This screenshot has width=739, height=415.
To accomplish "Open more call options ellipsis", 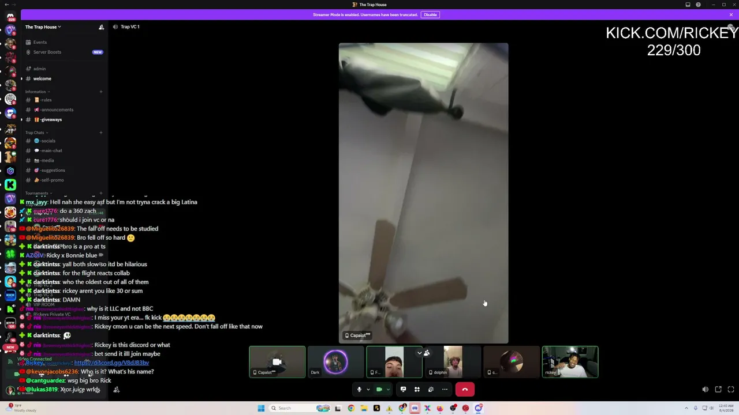I will pos(445,390).
